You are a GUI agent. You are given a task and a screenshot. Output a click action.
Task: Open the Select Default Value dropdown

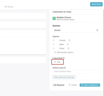point(76,71)
